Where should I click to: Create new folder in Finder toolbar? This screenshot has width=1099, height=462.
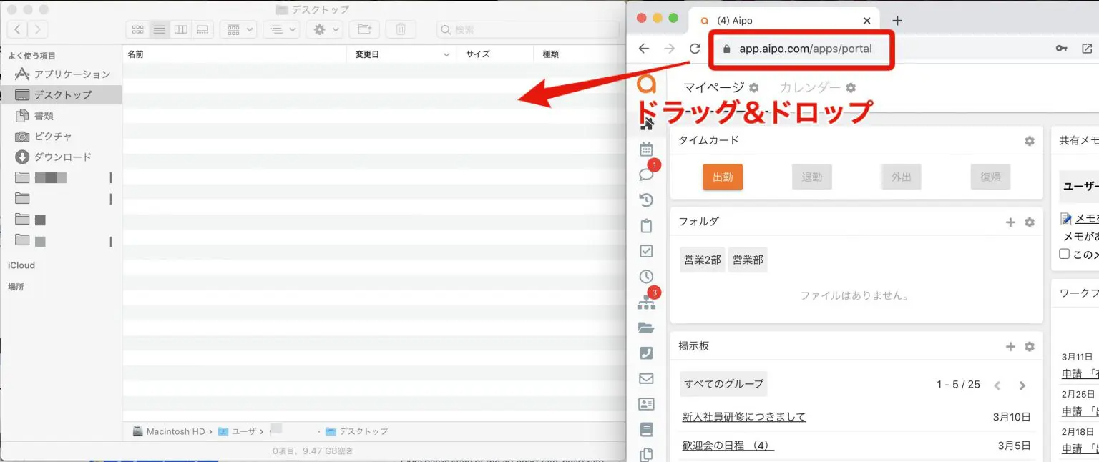coord(364,29)
